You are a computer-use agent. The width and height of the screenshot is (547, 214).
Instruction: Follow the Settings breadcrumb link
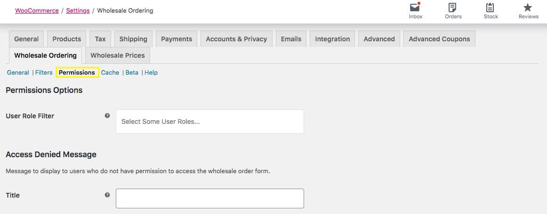tap(78, 10)
